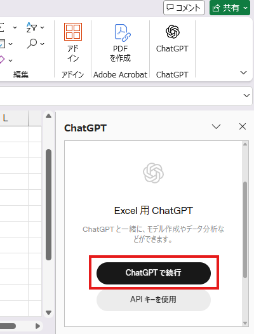Open the 共有 button dropdown arrow
Viewport: 254px width, 334px height.
(246, 8)
